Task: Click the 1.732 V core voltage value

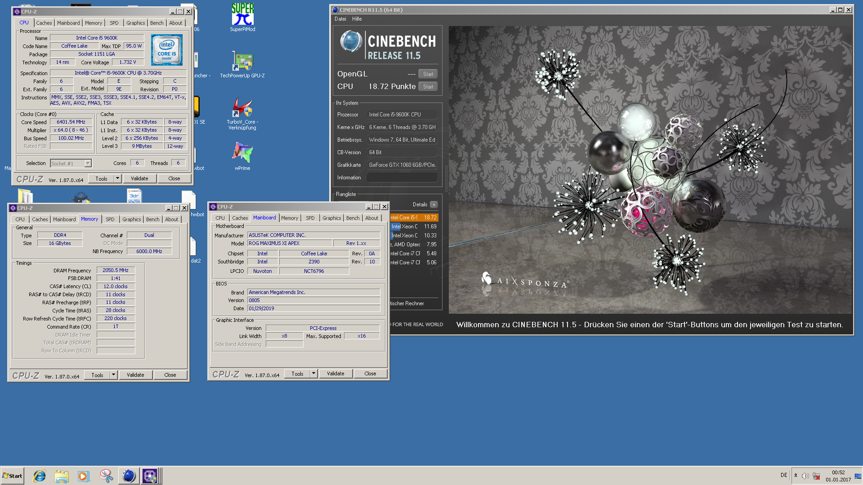Action: coord(128,62)
